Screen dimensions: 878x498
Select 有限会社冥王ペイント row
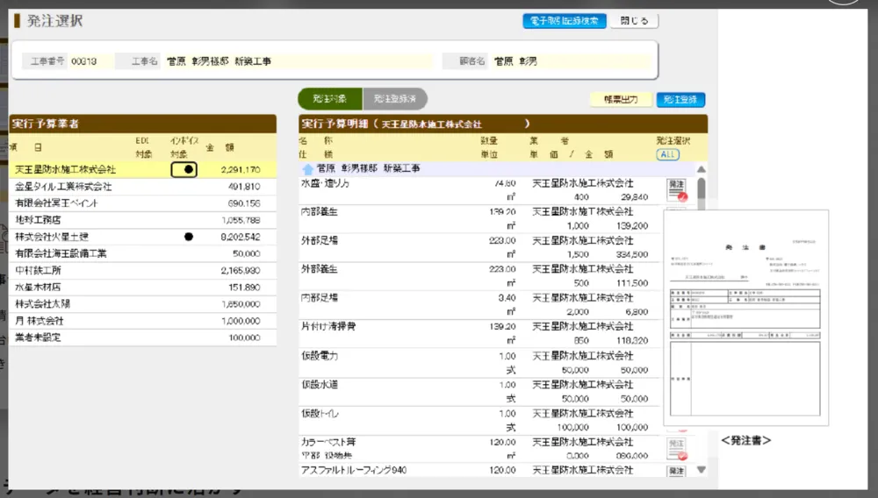coord(143,203)
